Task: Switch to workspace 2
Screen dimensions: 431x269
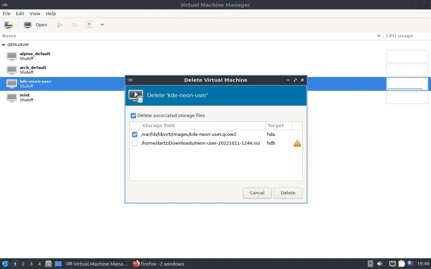Action: pos(23,264)
